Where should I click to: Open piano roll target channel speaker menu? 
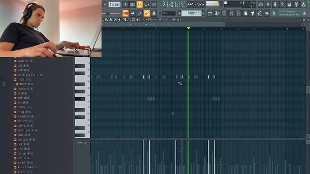[x=145, y=19]
